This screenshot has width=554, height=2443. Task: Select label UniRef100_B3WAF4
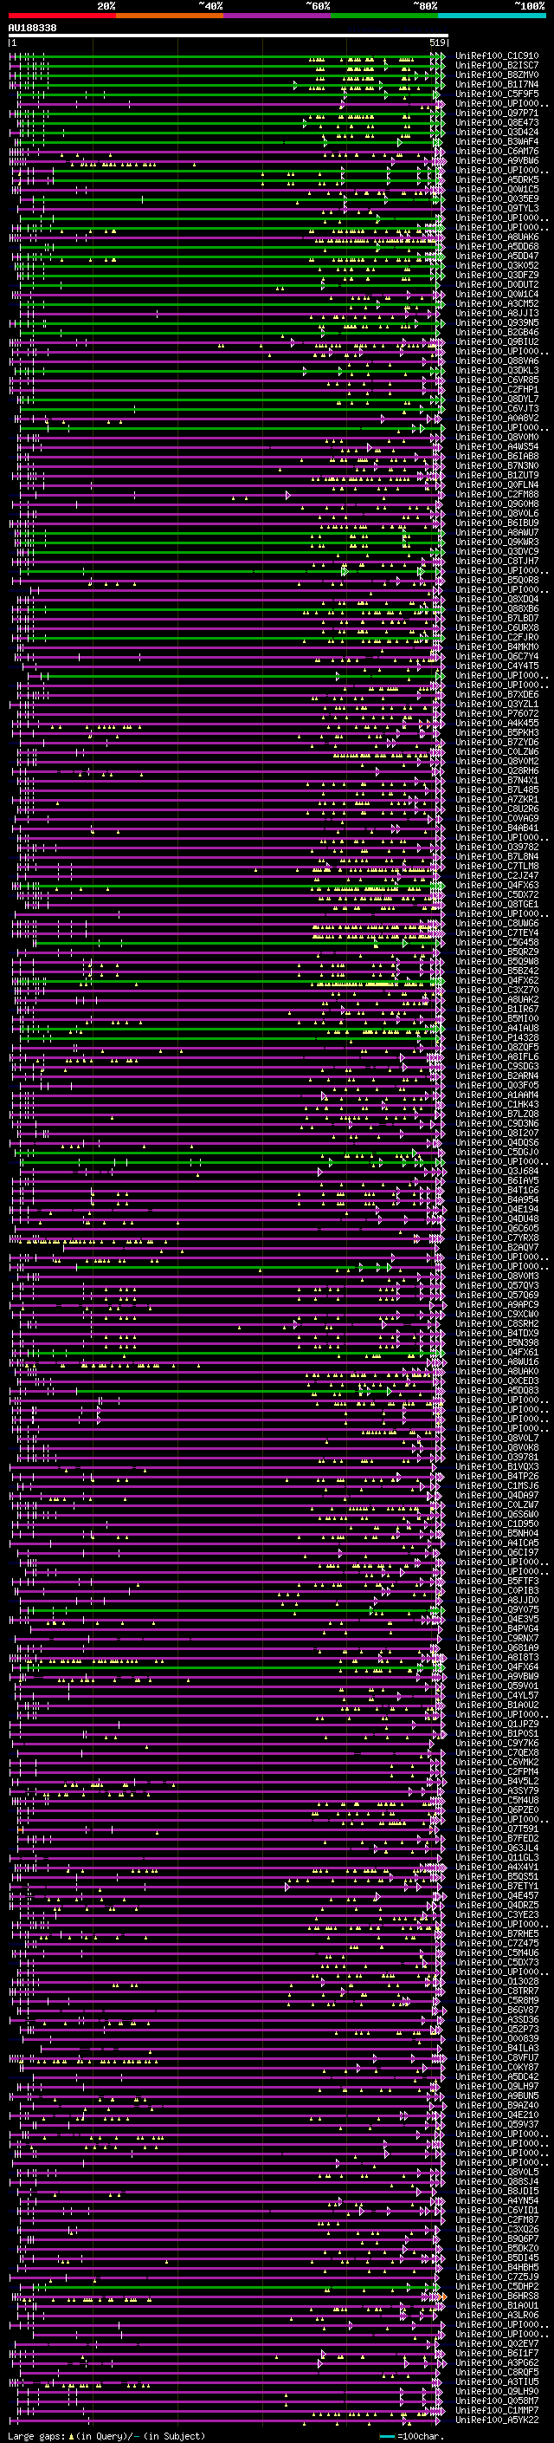click(497, 141)
